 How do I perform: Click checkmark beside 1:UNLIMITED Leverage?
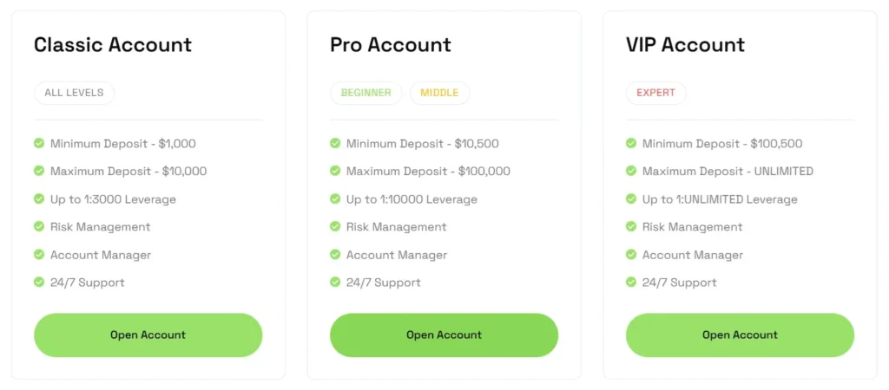click(631, 198)
